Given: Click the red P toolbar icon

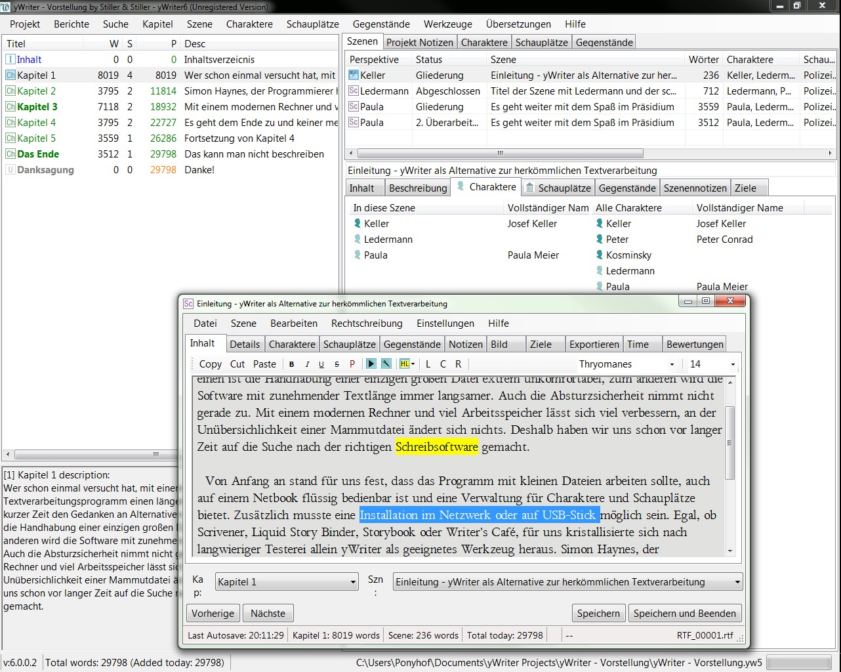Looking at the screenshot, I should [352, 364].
